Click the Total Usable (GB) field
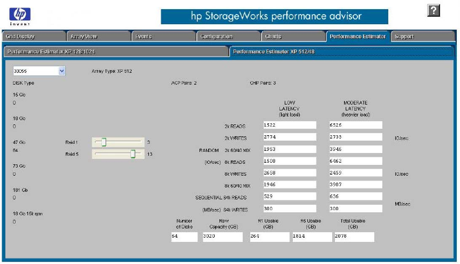Screen dimensions: 460x264 [x=354, y=237]
